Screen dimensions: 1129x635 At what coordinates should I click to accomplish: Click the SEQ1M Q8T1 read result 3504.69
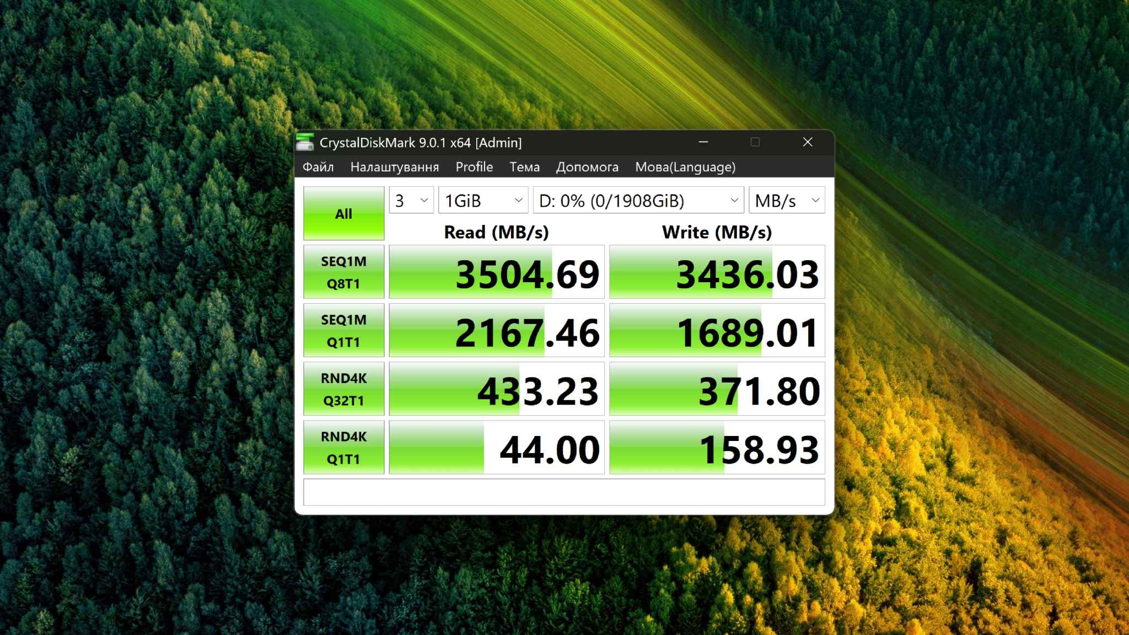tap(497, 272)
